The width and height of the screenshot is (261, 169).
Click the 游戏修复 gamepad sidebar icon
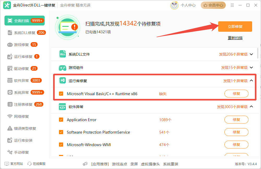pyautogui.click(x=10, y=45)
